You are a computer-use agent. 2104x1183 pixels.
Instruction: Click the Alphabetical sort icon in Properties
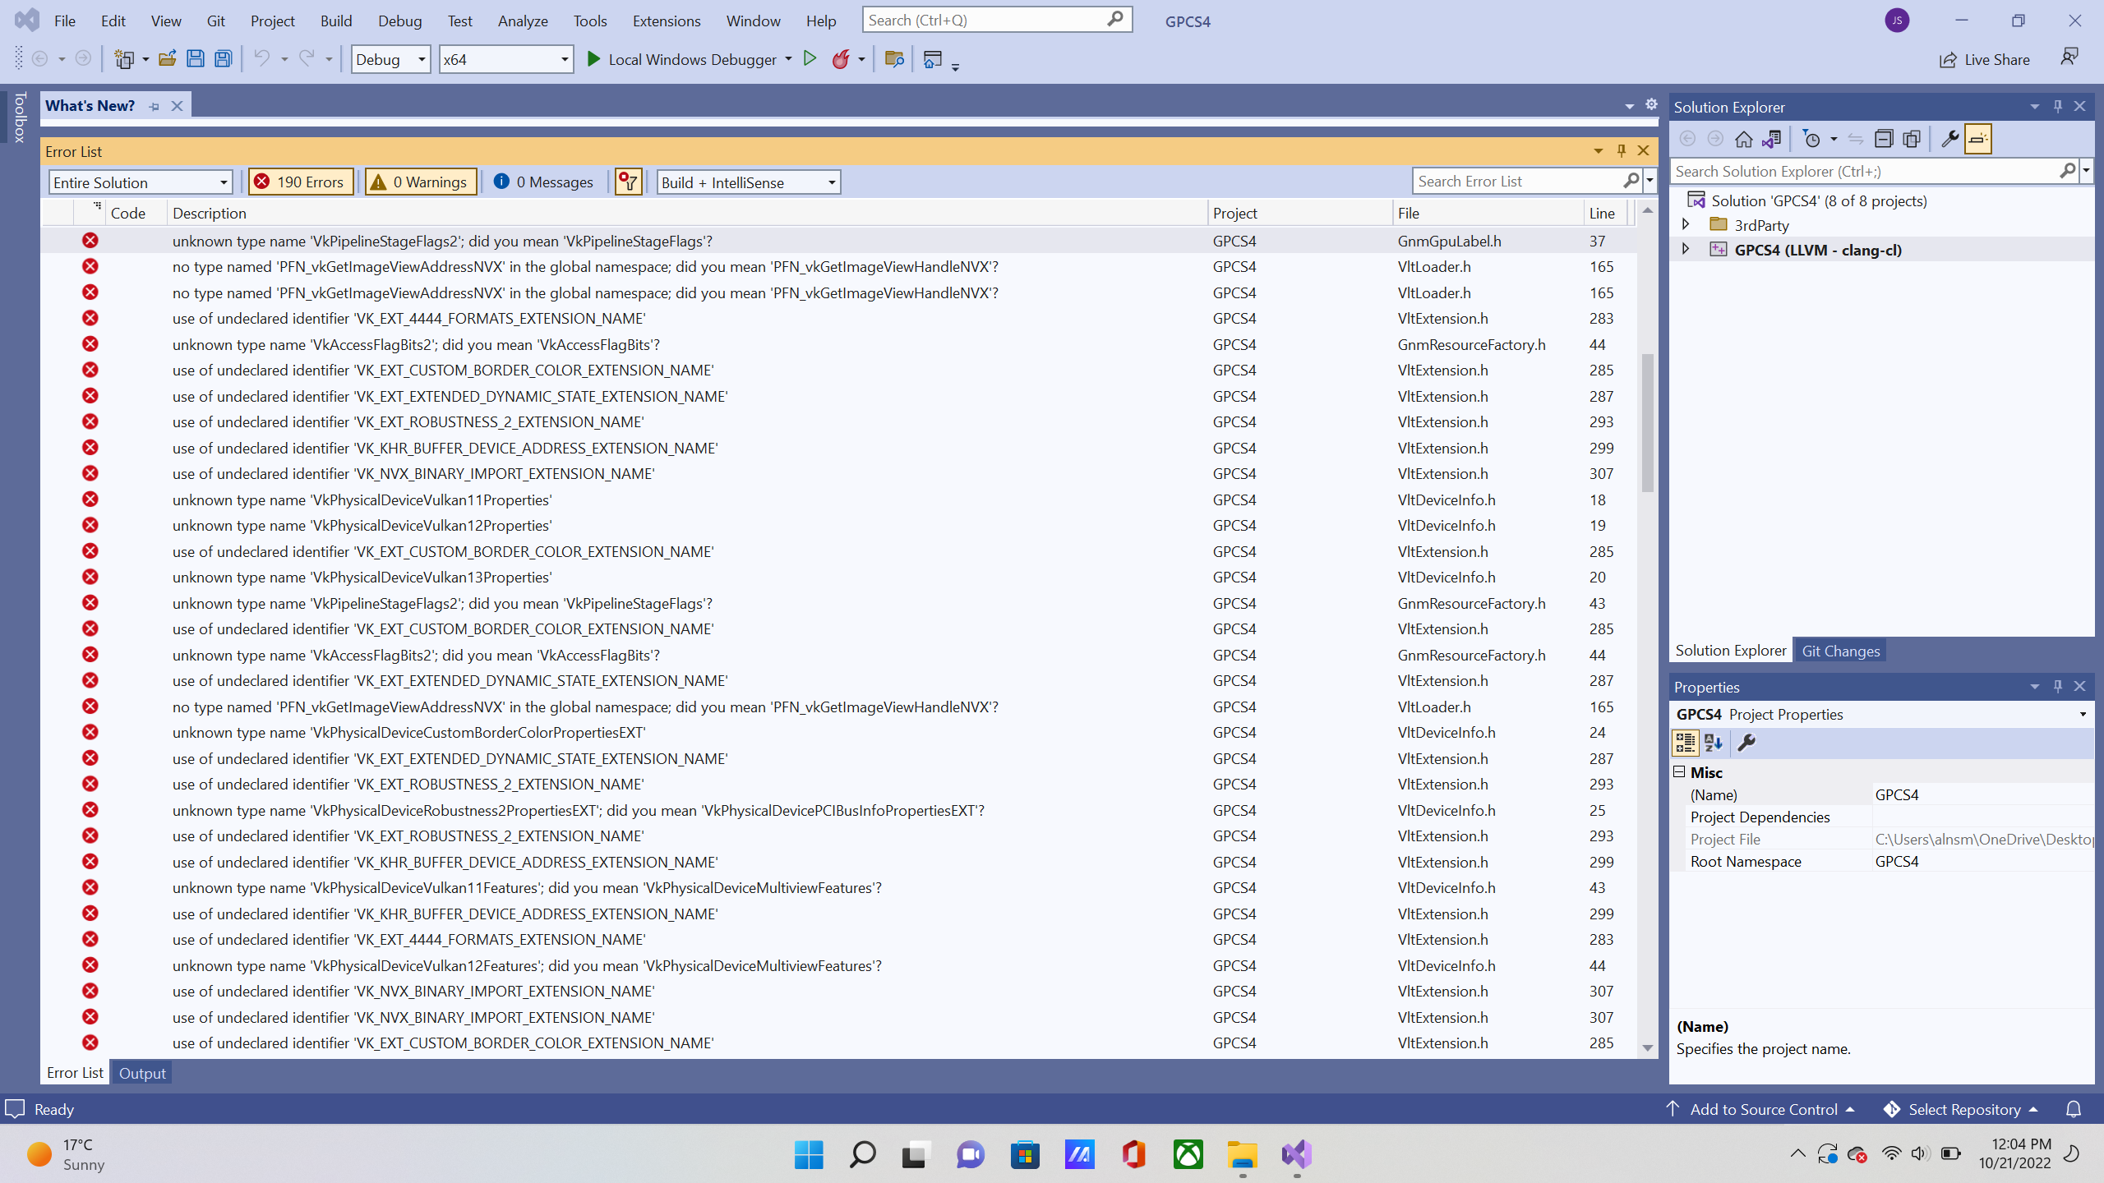1714,743
